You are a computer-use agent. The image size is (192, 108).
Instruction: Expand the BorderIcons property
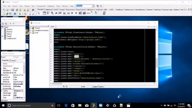click(x=2, y=84)
